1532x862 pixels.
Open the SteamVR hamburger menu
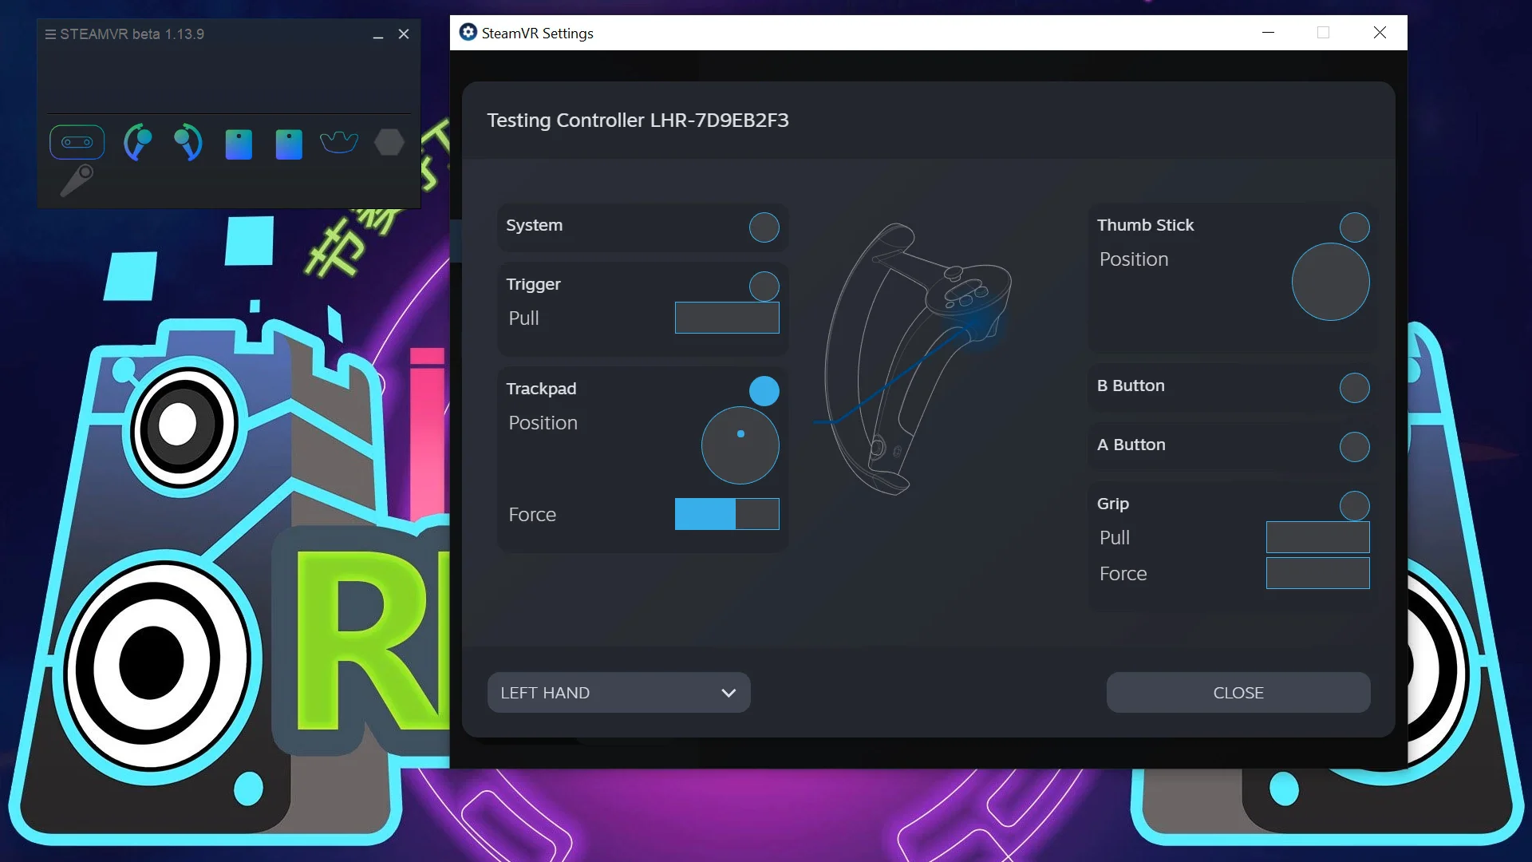point(50,34)
